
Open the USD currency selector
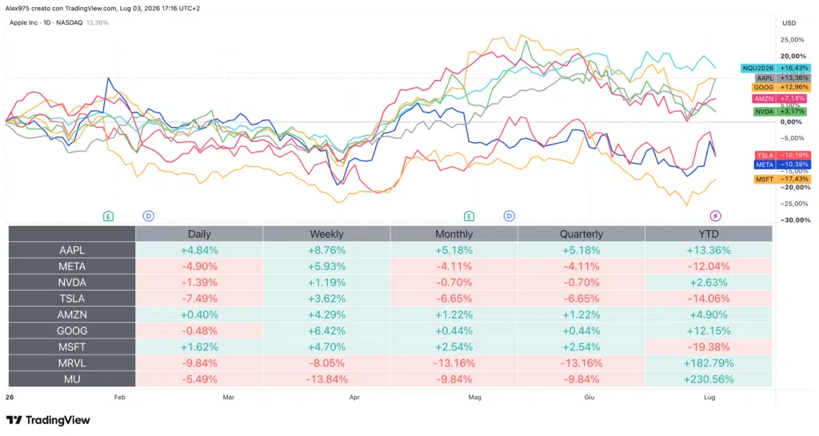(x=789, y=23)
